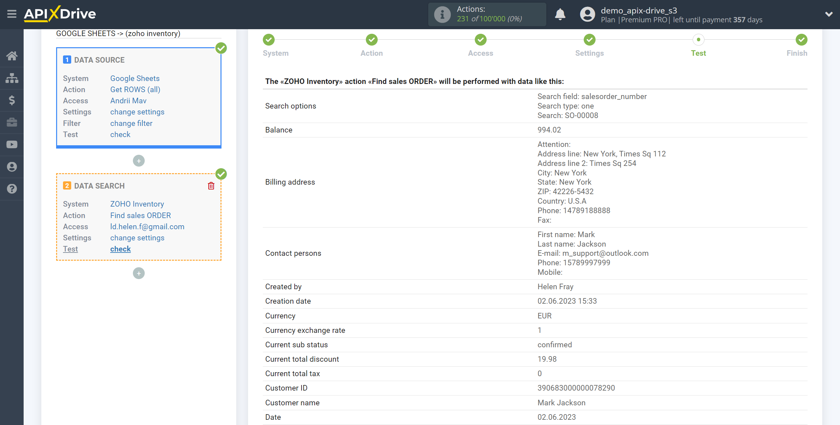
Task: Select the Contact persons label
Action: click(x=293, y=253)
